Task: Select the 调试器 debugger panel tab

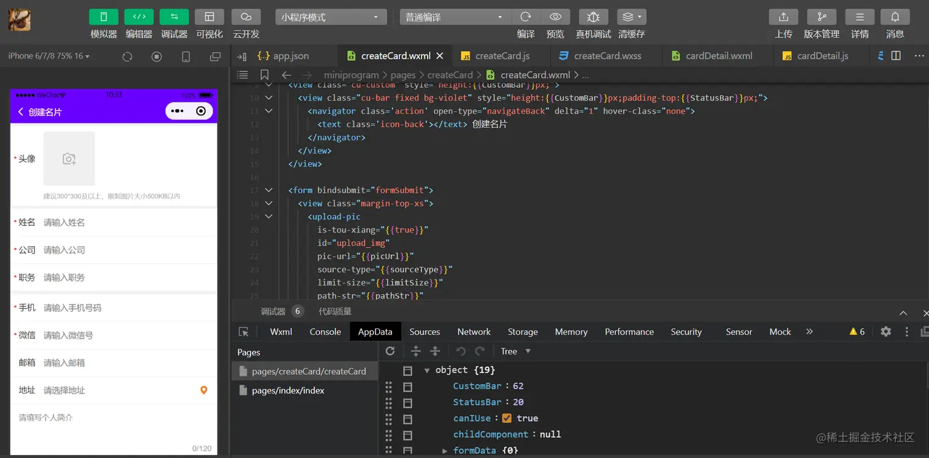Action: pyautogui.click(x=273, y=311)
